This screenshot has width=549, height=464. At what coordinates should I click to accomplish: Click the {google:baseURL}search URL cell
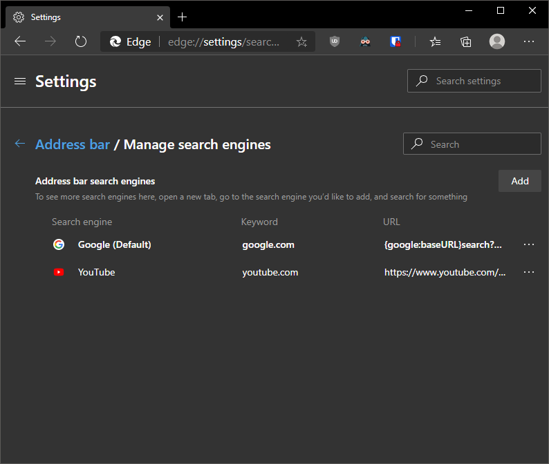(x=443, y=244)
